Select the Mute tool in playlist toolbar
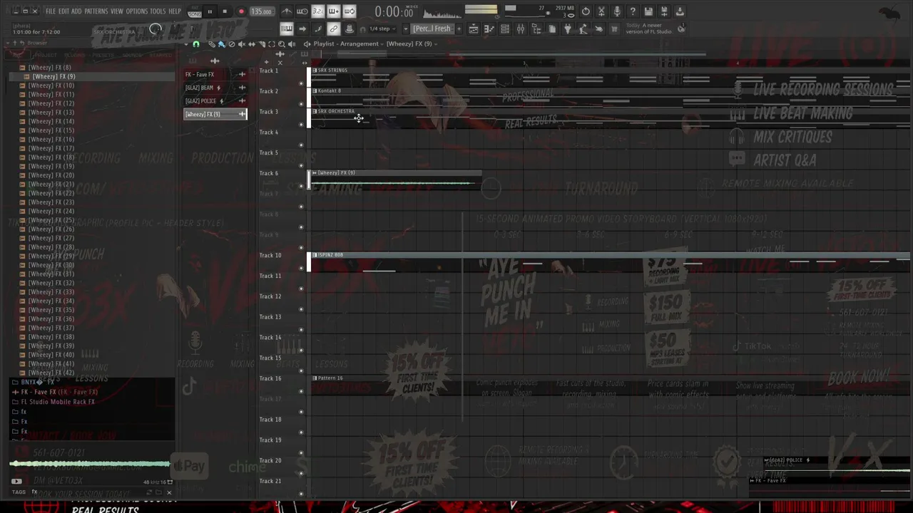 click(x=242, y=44)
